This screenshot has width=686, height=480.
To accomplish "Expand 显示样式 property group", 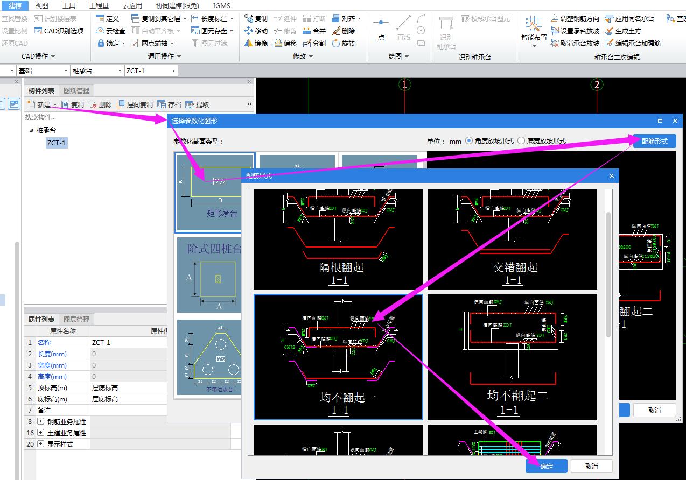I will coord(41,444).
